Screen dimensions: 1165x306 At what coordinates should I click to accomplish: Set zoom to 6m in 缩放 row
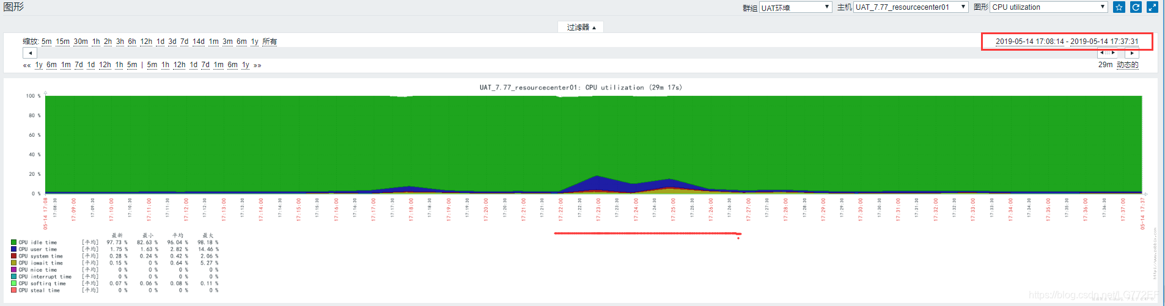[241, 42]
